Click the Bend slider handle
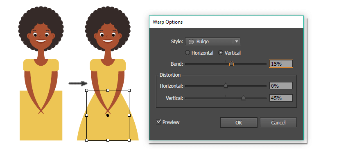This screenshot has width=348, height=162. (231, 64)
